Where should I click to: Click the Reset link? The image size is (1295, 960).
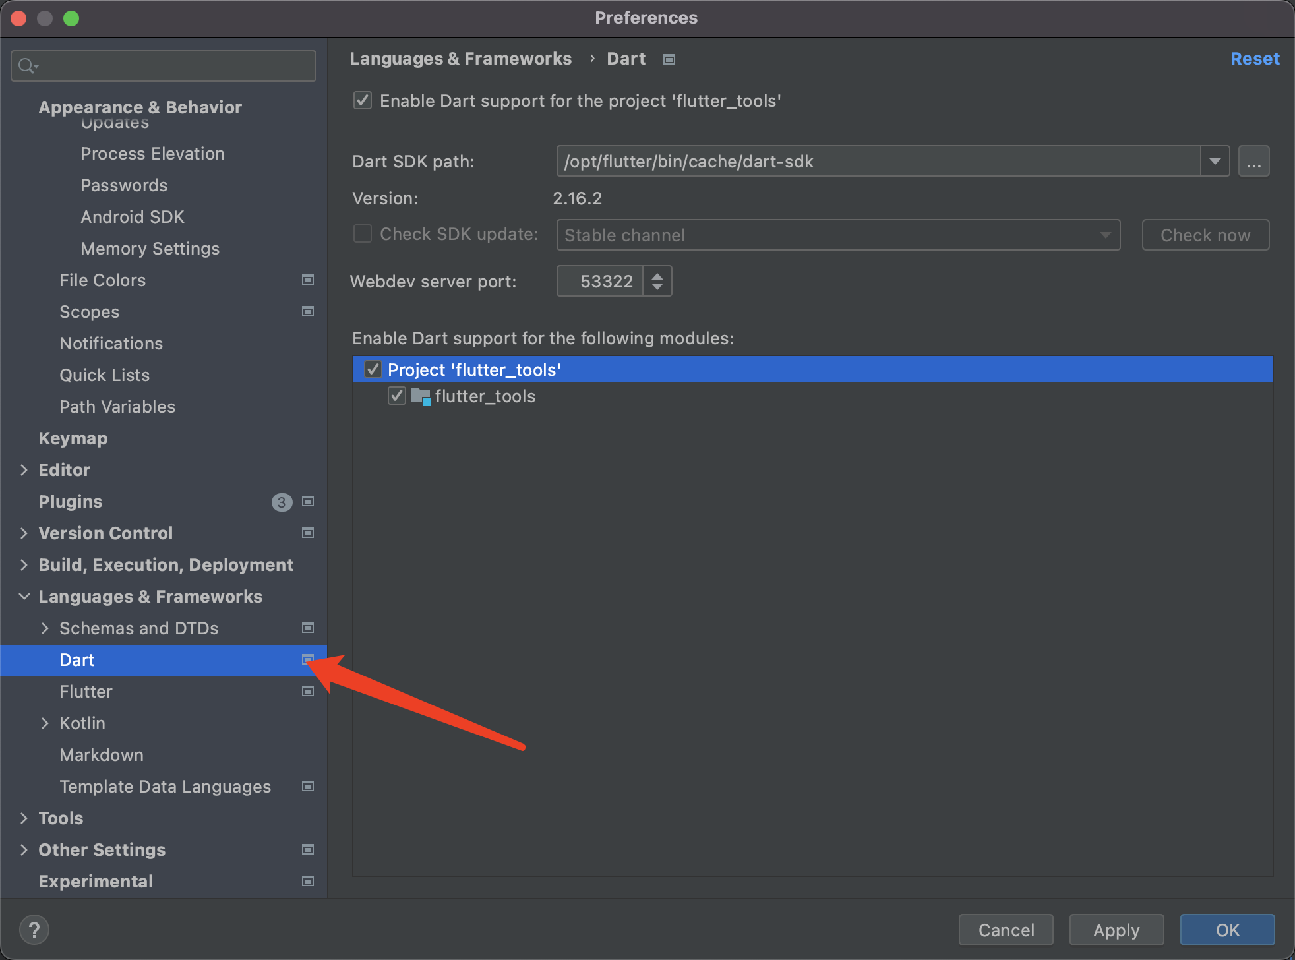tap(1255, 59)
